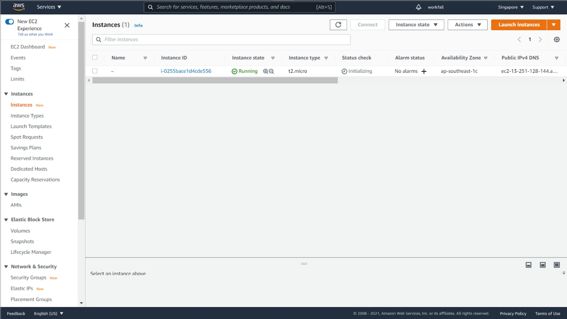The width and height of the screenshot is (567, 319).
Task: Open the Support menu
Action: (x=543, y=7)
